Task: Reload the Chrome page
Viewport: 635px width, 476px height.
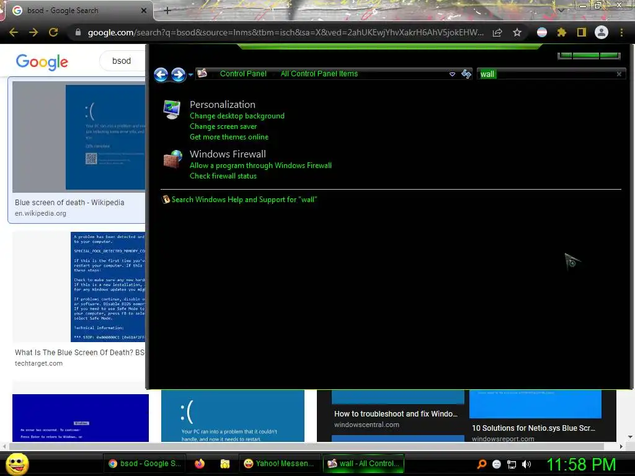Action: [x=53, y=32]
